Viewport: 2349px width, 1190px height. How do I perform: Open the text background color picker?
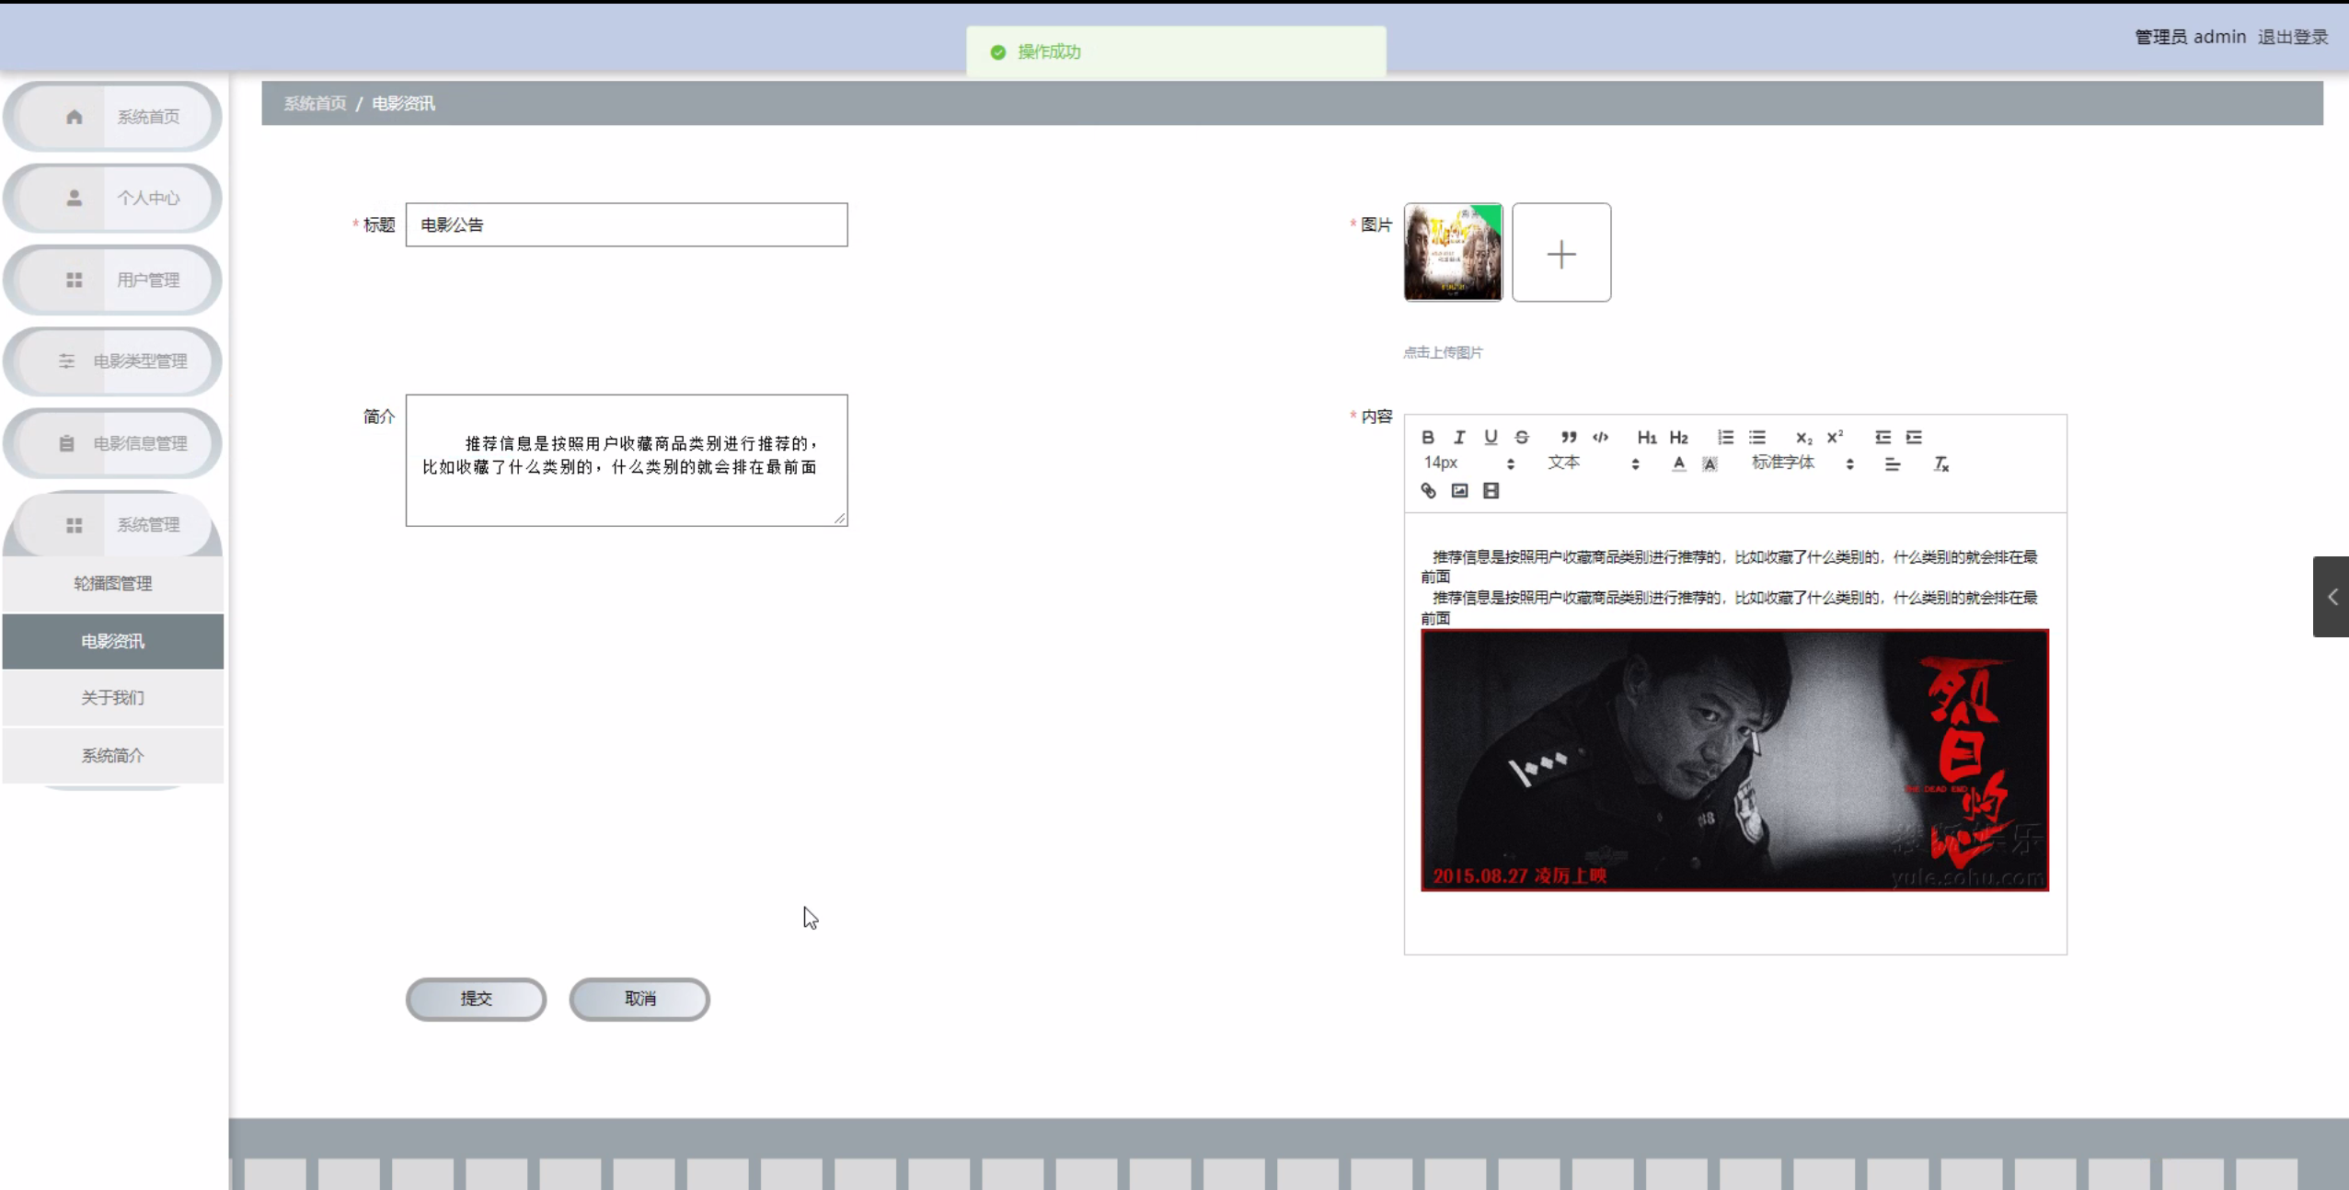click(1710, 463)
